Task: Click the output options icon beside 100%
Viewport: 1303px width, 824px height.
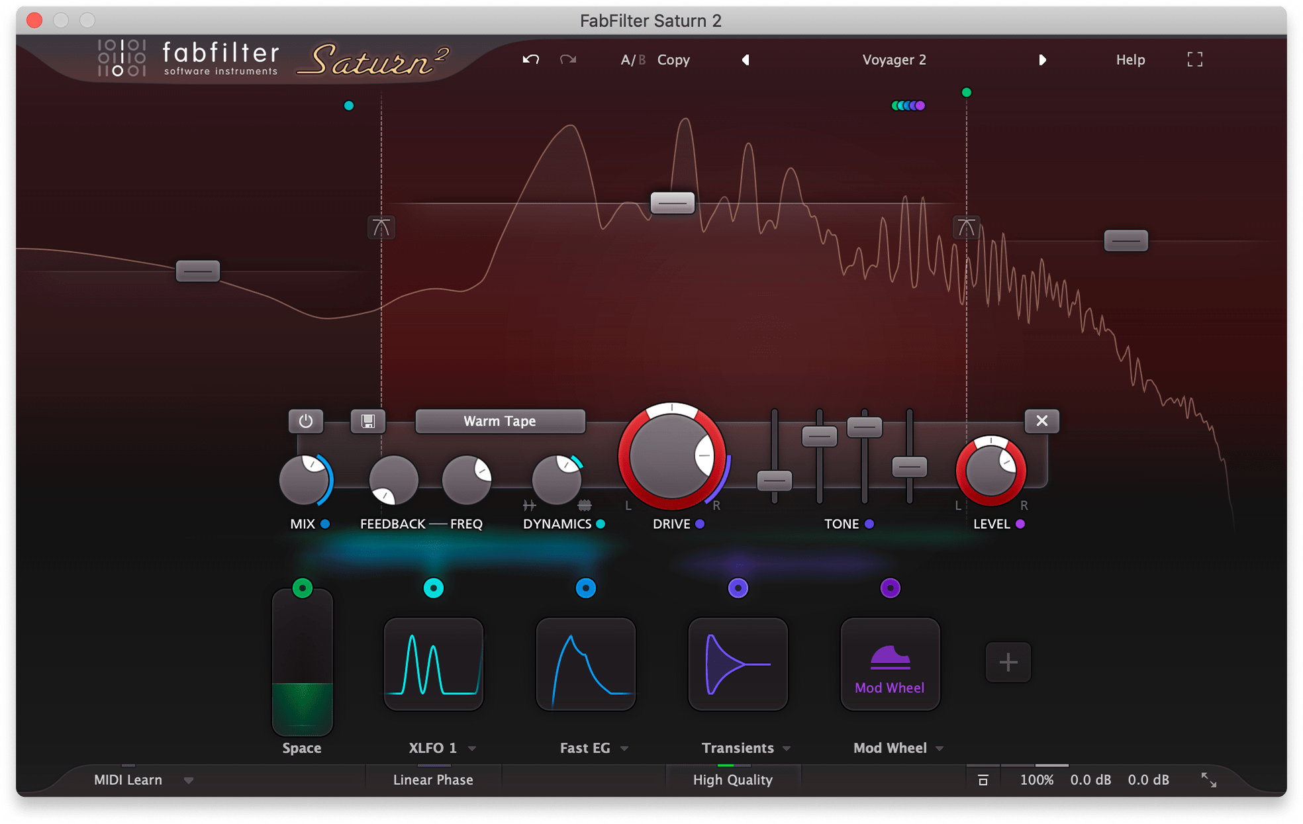Action: coord(983,780)
